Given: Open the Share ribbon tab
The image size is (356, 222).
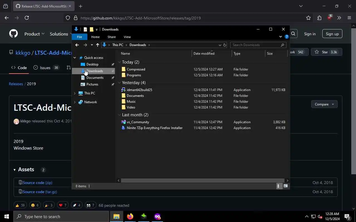Looking at the screenshot, I should pos(112,37).
